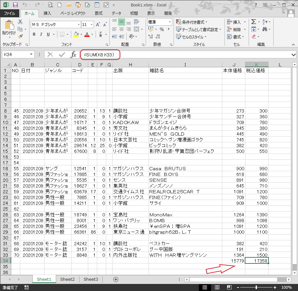Open the clear eraser menu
The height and width of the screenshot is (291, 298).
pos(255,37)
